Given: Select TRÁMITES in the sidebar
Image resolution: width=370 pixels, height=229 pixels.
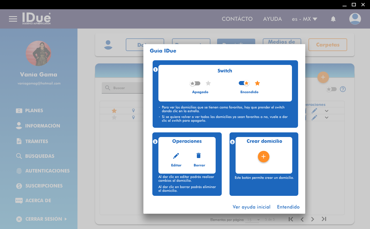Looking at the screenshot, I should (x=36, y=141).
